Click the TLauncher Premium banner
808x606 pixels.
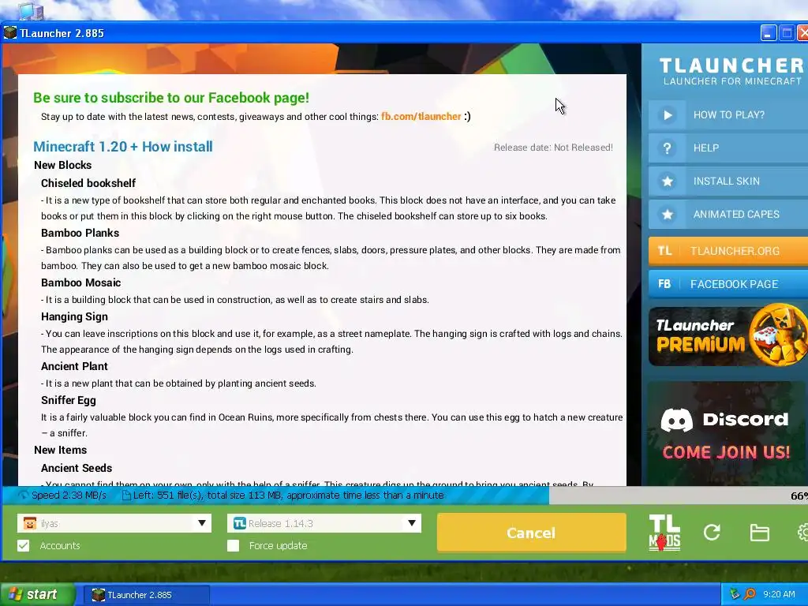[x=728, y=335]
